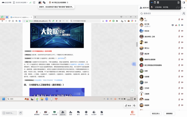Click the pop-out window icon in top bar

(x=34, y=3)
